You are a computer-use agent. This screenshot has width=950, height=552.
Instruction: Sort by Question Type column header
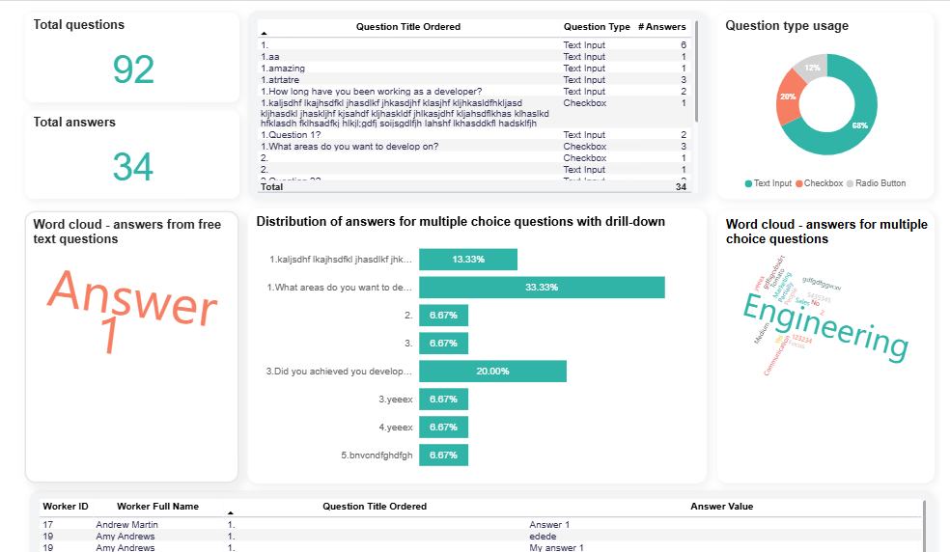(597, 27)
